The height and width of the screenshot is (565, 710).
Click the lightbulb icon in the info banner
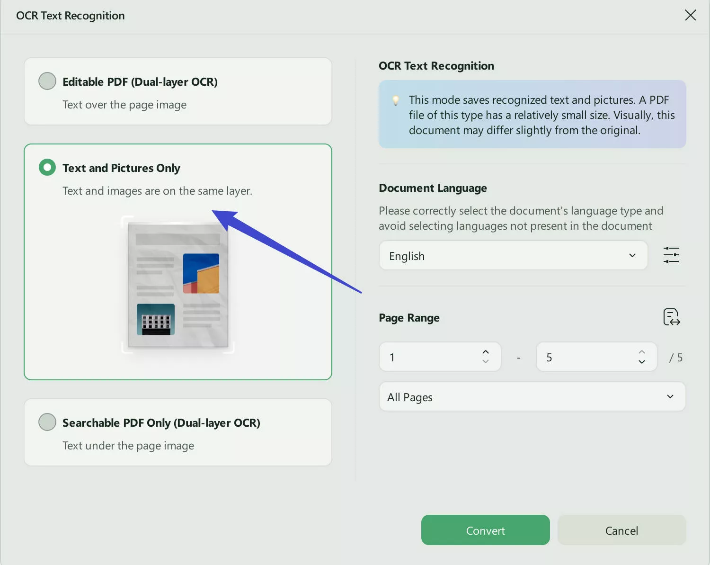coord(395,100)
